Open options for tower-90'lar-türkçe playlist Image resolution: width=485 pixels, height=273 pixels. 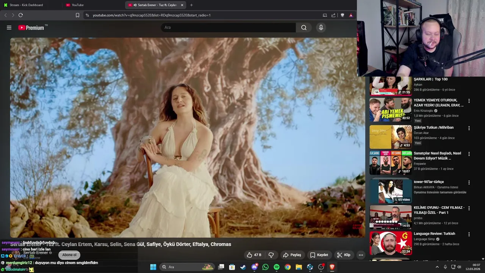[469, 182]
